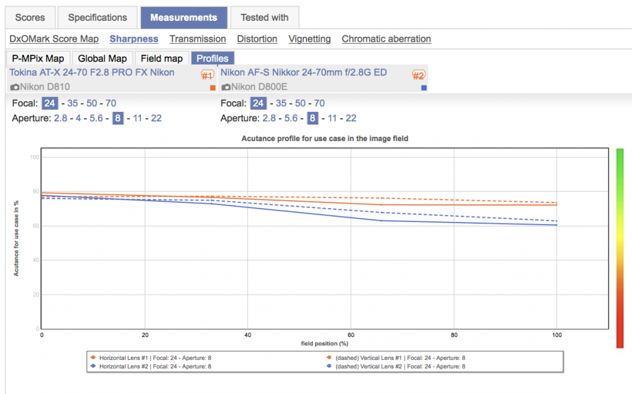This screenshot has height=394, width=632.
Task: Set Nikkor focal length to 50
Action: click(x=300, y=104)
